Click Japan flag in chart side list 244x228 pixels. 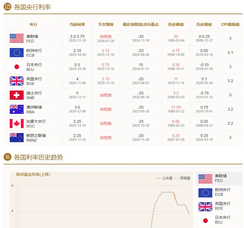pos(205,221)
